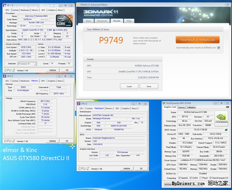Open the Basic tab in 3DMark 11
The height and width of the screenshot is (190, 232).
click(89, 21)
